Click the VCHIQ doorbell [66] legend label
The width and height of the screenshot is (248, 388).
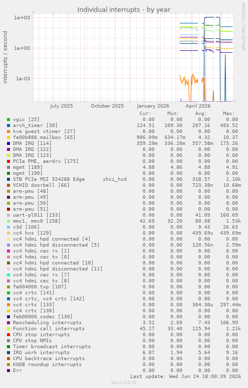[41, 185]
